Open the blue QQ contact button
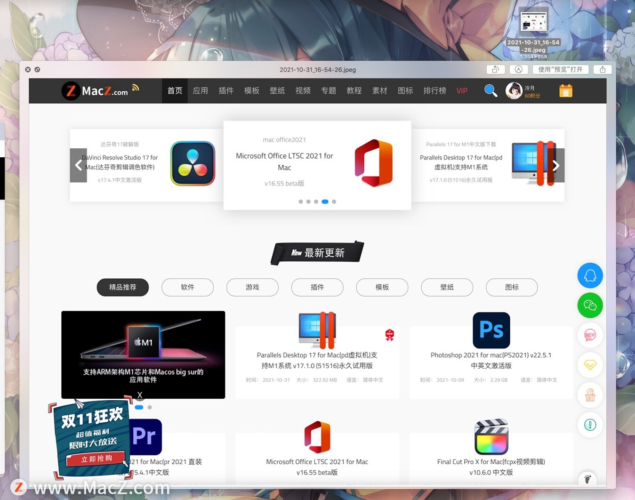The width and height of the screenshot is (635, 500). coord(590,275)
